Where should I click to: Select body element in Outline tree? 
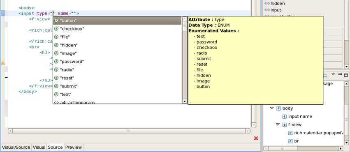pyautogui.click(x=285, y=108)
